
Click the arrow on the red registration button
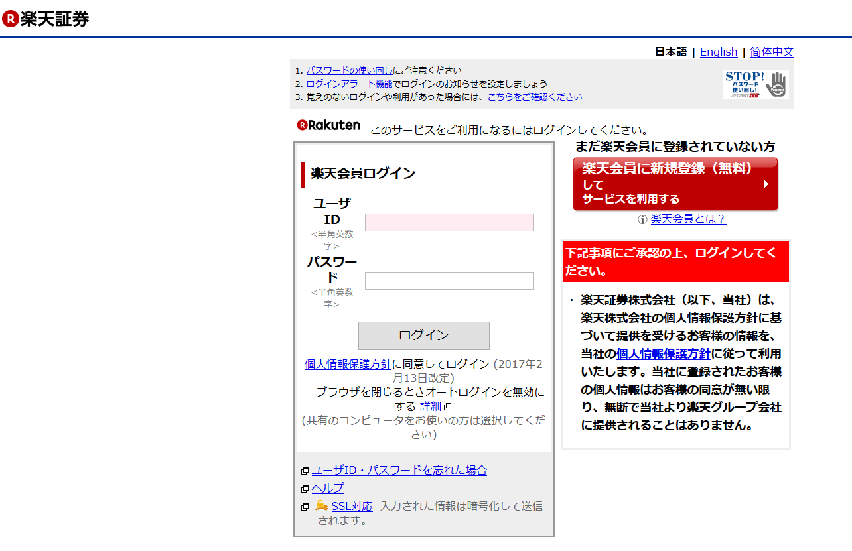click(766, 184)
